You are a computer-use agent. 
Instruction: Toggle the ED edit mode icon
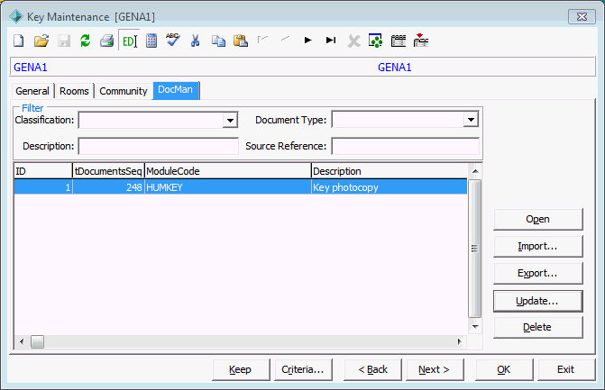tap(129, 41)
